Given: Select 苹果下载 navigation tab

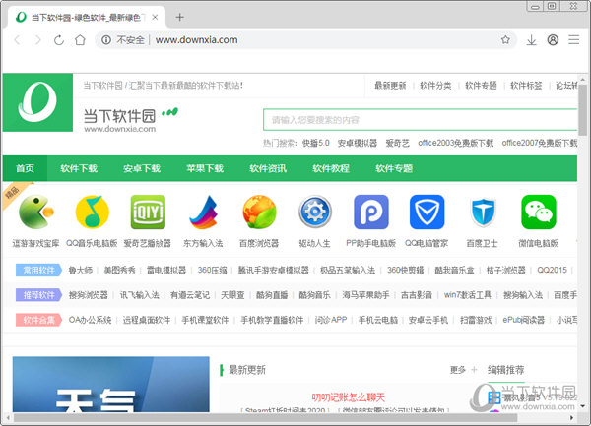Looking at the screenshot, I should pos(205,168).
